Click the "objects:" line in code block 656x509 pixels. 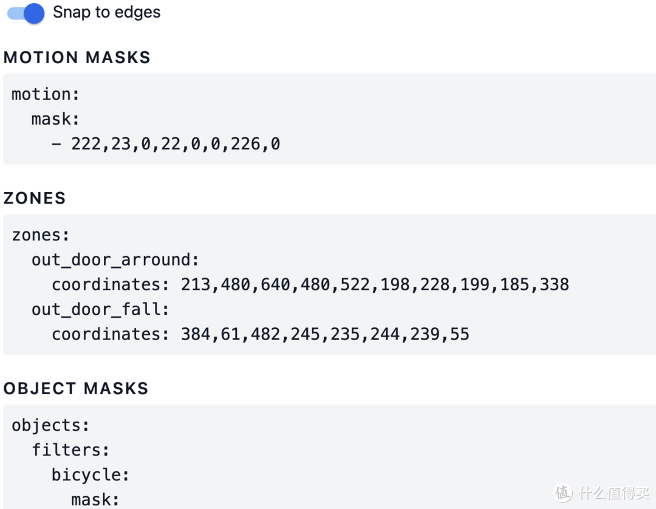[x=50, y=425]
